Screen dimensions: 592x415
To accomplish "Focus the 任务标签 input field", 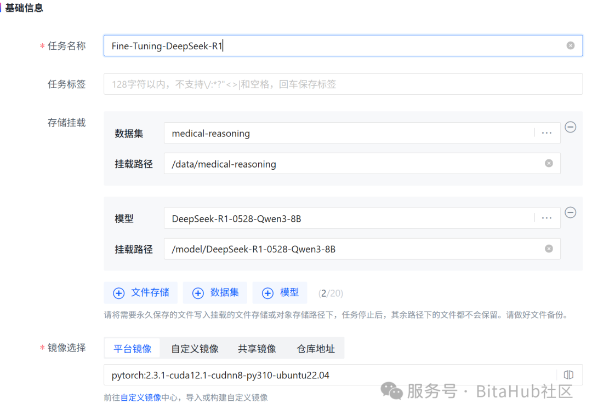I will [x=343, y=84].
